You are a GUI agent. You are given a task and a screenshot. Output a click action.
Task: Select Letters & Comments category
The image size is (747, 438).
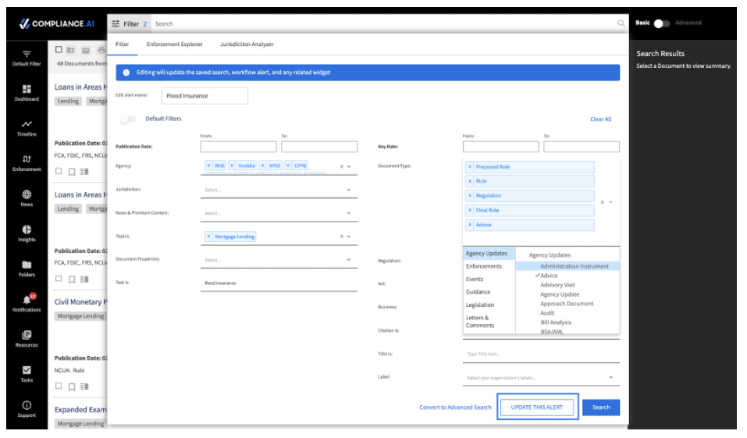tap(480, 321)
